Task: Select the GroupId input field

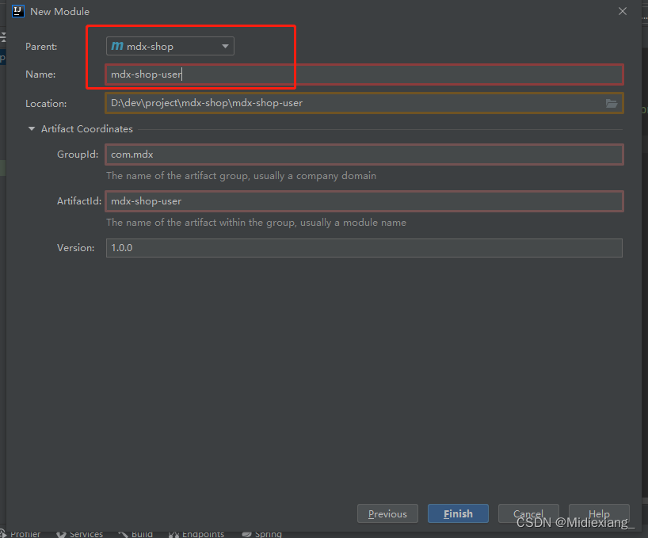Action: pyautogui.click(x=364, y=155)
